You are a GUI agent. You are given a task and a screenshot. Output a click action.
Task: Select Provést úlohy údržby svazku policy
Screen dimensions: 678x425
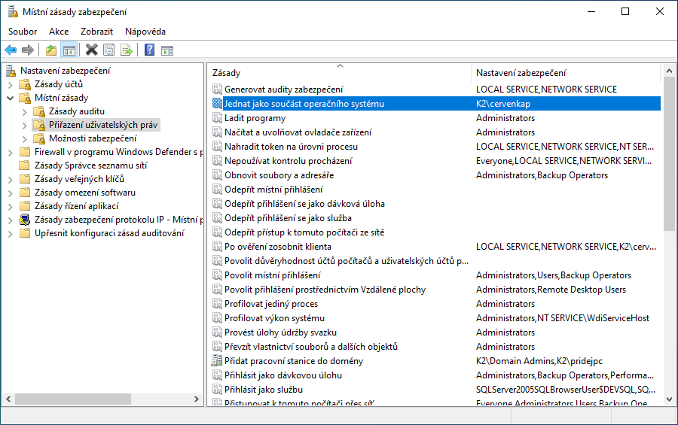[x=436, y=332]
